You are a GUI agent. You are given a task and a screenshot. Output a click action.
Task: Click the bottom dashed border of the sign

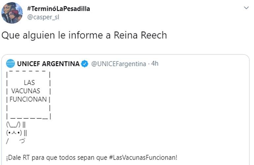click(29, 116)
